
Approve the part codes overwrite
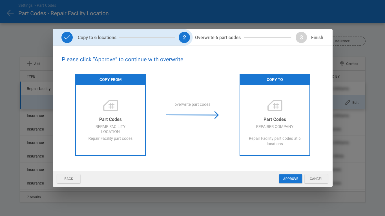(x=291, y=179)
